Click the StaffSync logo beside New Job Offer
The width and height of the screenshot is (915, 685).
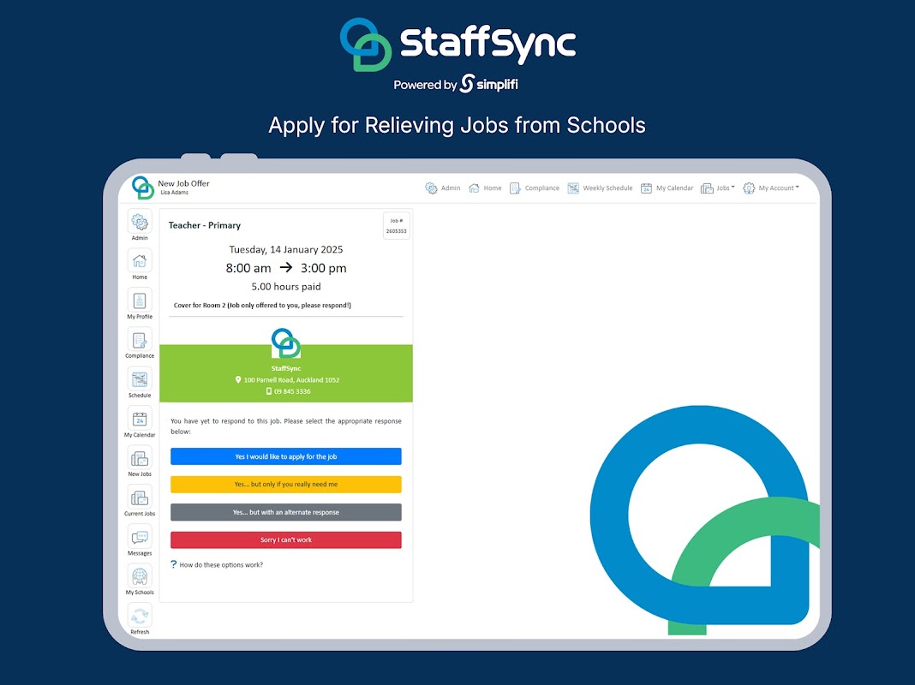pos(142,188)
